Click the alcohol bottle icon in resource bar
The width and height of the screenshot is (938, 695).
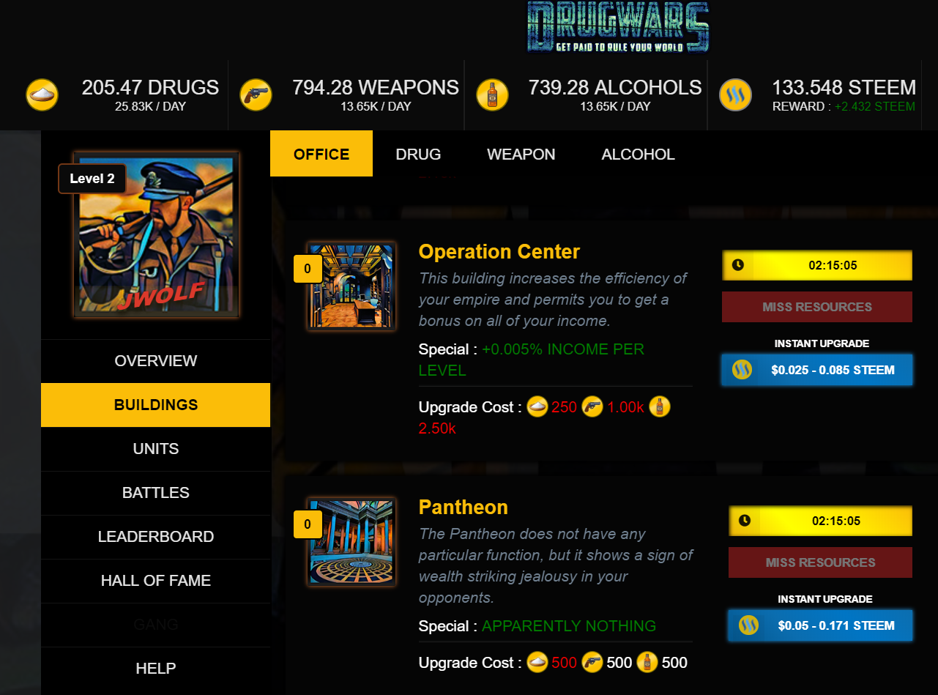point(492,95)
